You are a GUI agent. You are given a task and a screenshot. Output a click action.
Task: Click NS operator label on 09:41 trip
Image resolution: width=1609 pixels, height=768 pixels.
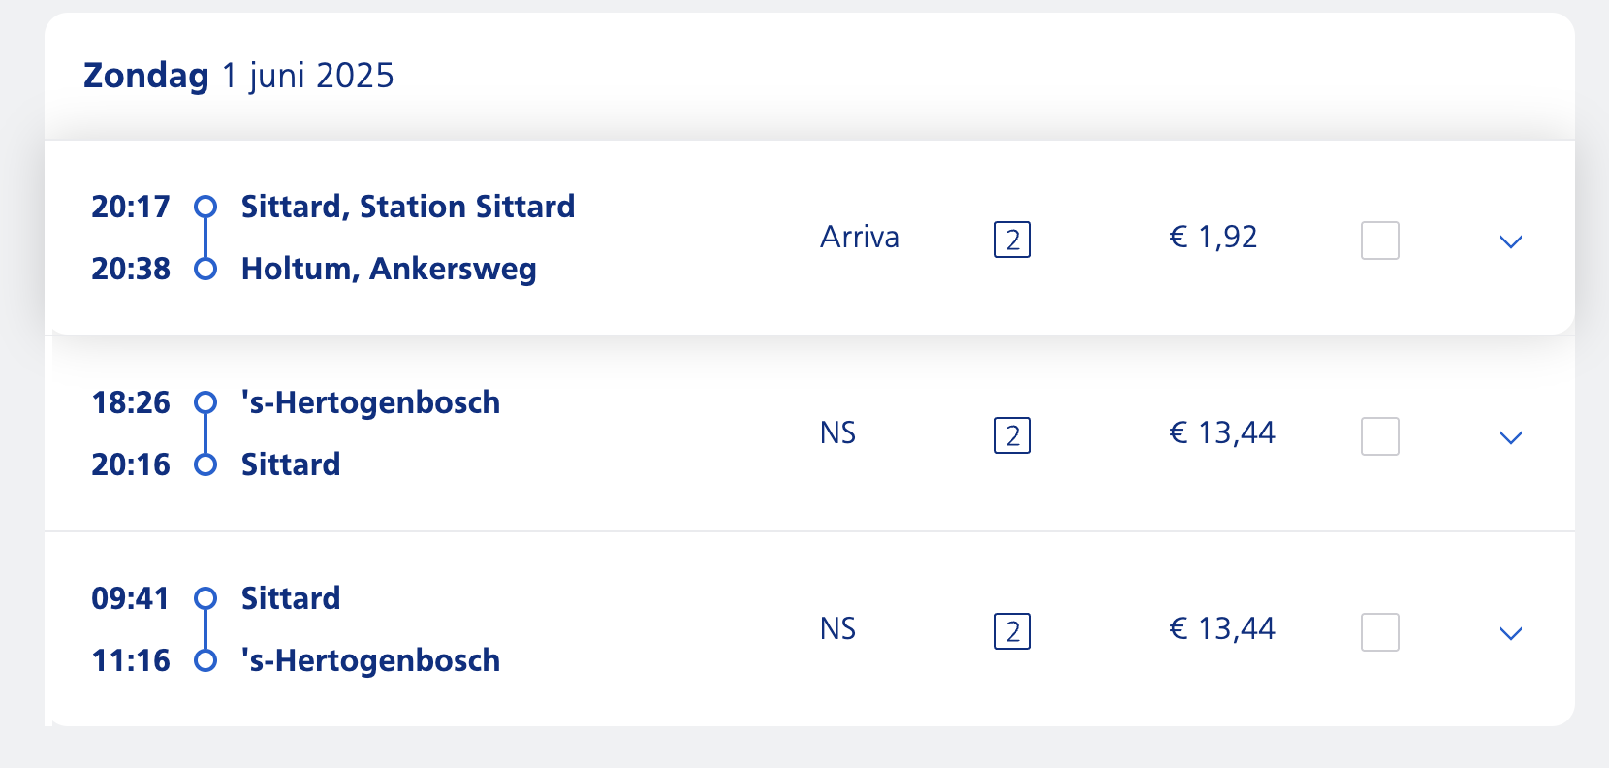(837, 629)
